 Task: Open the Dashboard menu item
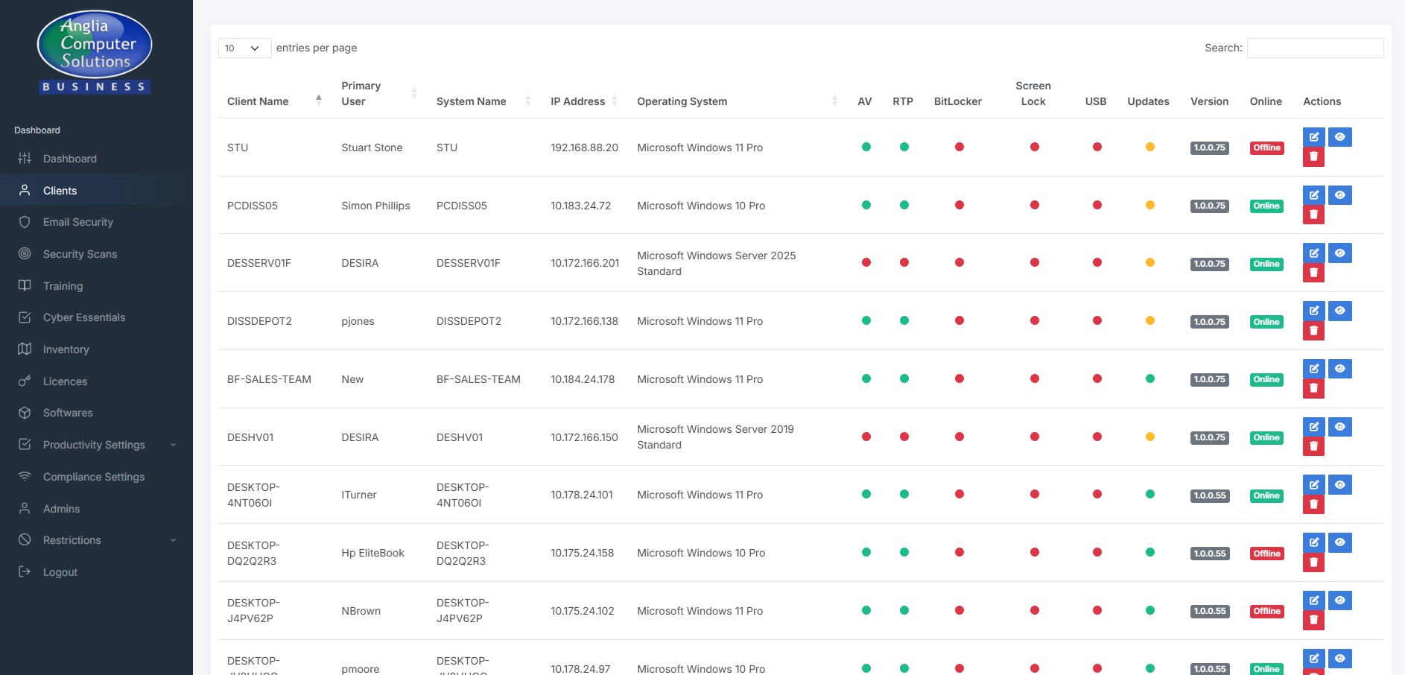pos(70,158)
